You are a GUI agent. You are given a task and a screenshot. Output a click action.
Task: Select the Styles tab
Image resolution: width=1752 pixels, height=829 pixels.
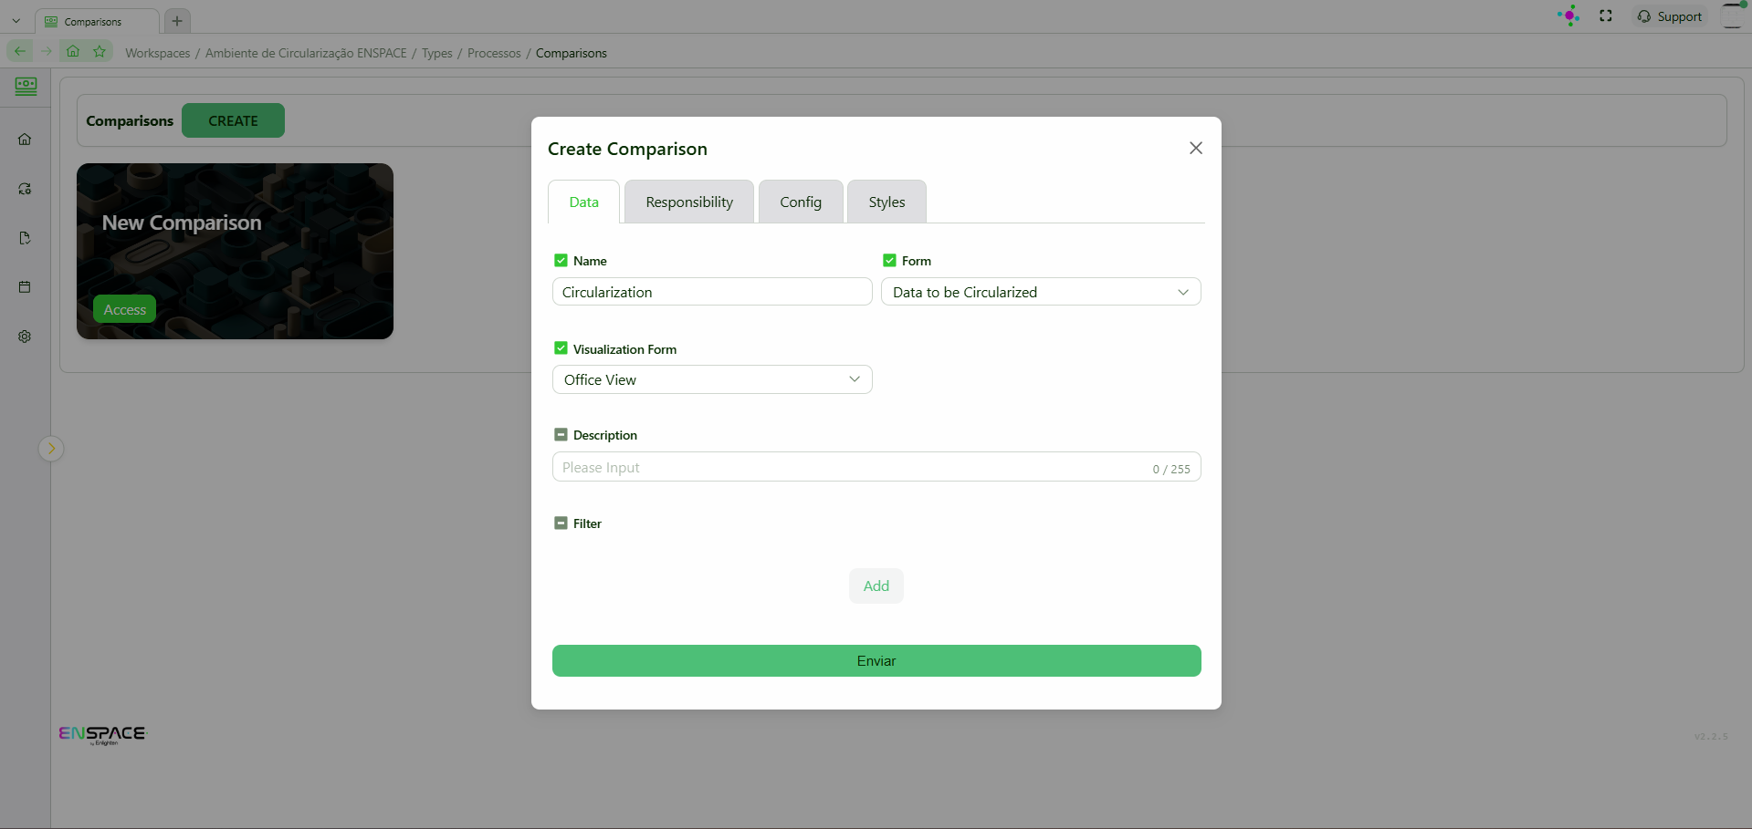click(886, 202)
